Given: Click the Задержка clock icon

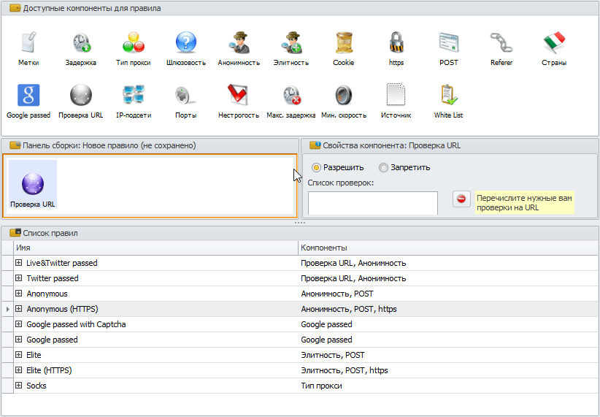Looking at the screenshot, I should pos(80,43).
